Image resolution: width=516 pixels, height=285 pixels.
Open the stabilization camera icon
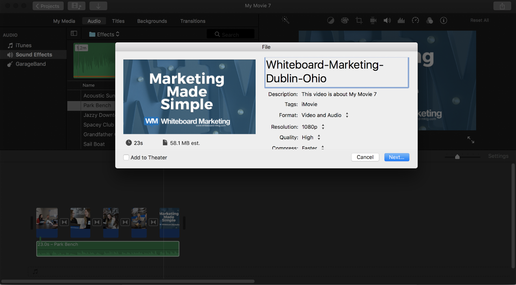tap(373, 20)
